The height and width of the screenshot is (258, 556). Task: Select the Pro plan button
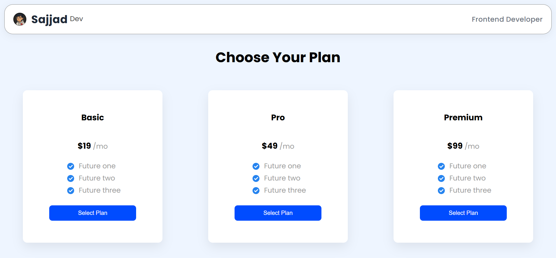click(x=278, y=213)
